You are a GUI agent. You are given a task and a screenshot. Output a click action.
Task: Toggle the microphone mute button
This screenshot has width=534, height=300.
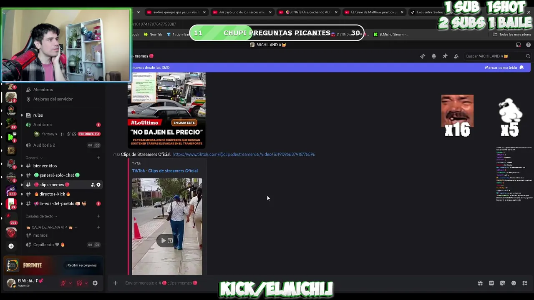(63, 283)
